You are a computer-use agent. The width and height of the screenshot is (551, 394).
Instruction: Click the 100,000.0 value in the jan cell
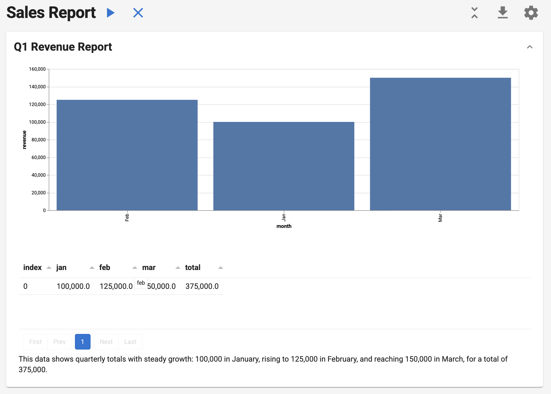pos(73,286)
